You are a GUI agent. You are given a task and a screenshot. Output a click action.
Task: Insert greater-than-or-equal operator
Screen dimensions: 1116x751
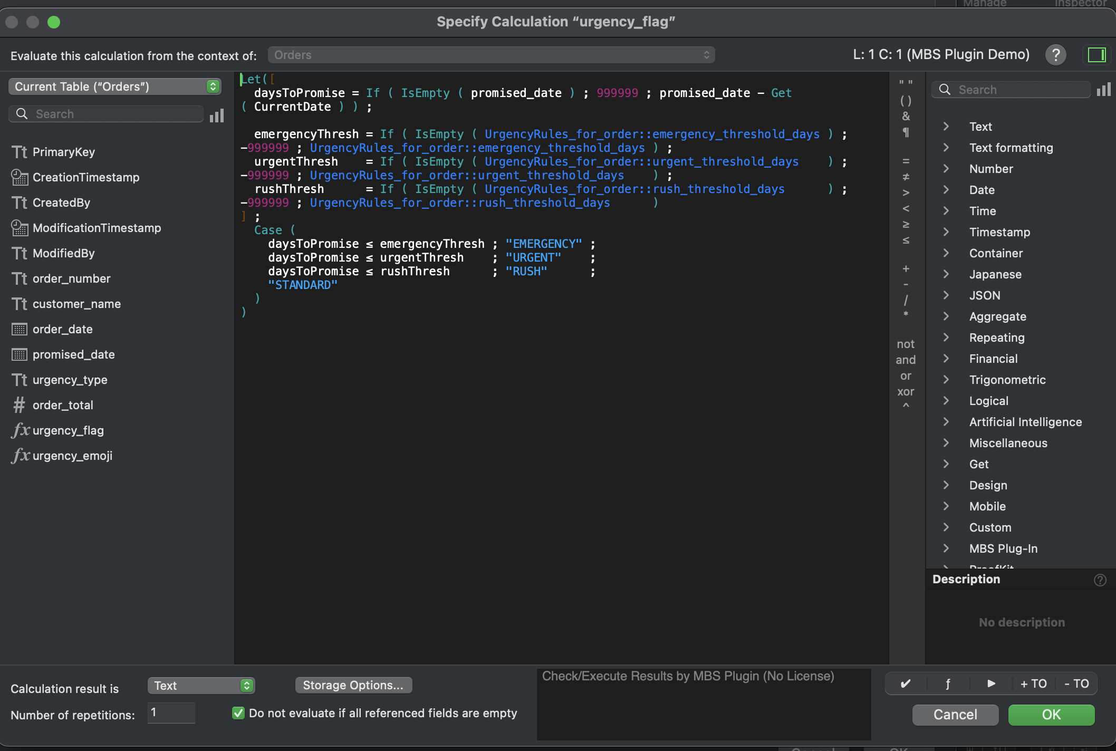pos(906,224)
